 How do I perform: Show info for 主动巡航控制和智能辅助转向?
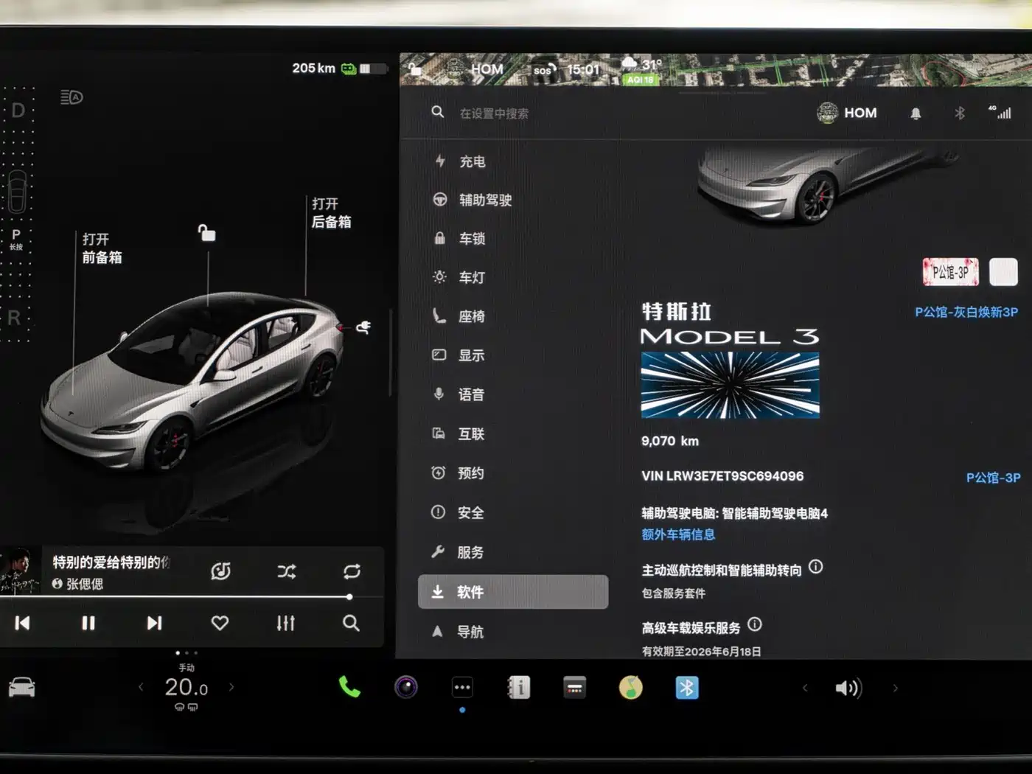click(815, 567)
